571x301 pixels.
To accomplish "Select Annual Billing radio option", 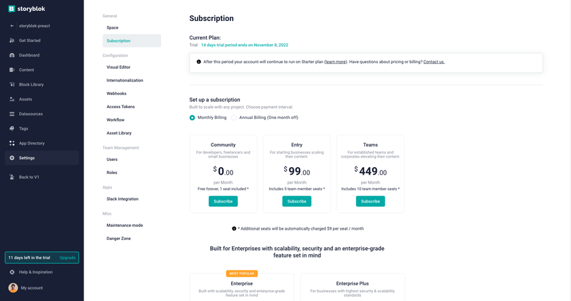I will (x=234, y=118).
